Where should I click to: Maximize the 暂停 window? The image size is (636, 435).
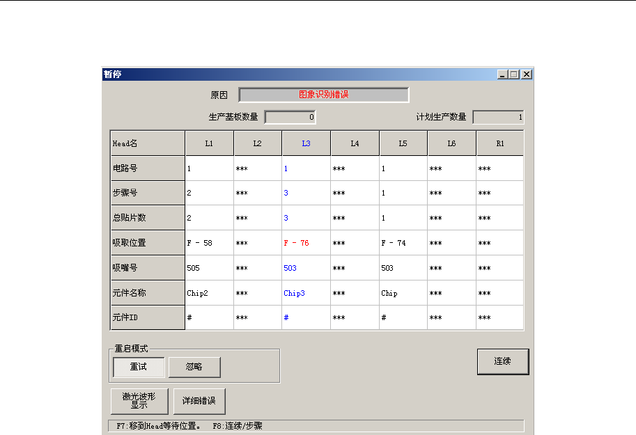tap(514, 74)
